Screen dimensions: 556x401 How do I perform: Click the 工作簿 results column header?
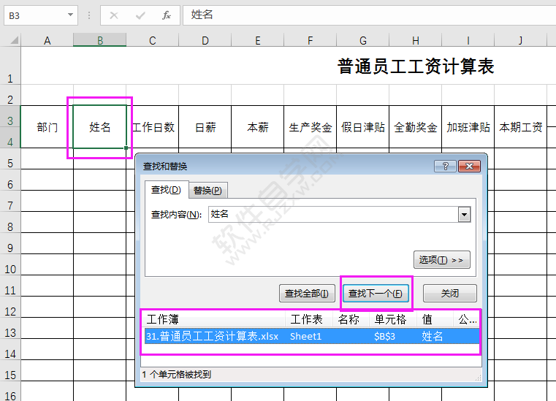click(x=215, y=319)
